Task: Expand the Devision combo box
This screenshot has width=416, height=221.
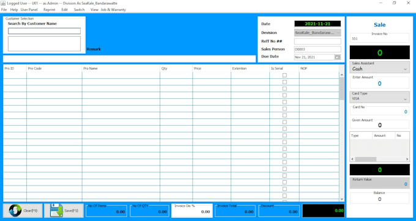Action: tap(338, 33)
